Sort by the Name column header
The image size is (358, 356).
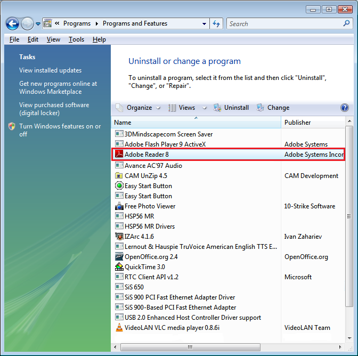tap(196, 123)
